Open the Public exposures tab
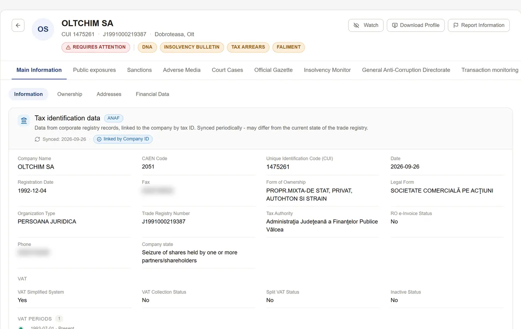Image resolution: width=521 pixels, height=329 pixels. pos(94,70)
